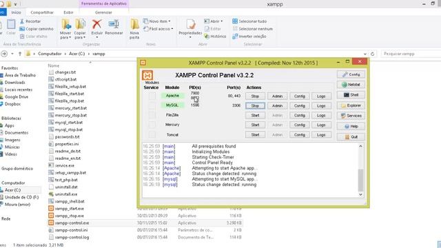Open Netstat from the side panel
The height and width of the screenshot is (248, 441).
pyautogui.click(x=351, y=85)
